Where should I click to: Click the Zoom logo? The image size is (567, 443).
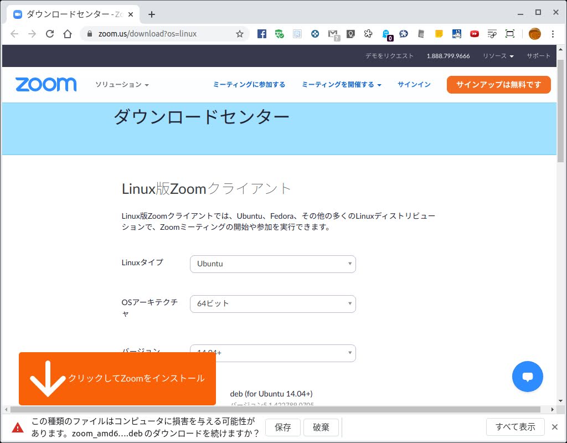pyautogui.click(x=46, y=84)
